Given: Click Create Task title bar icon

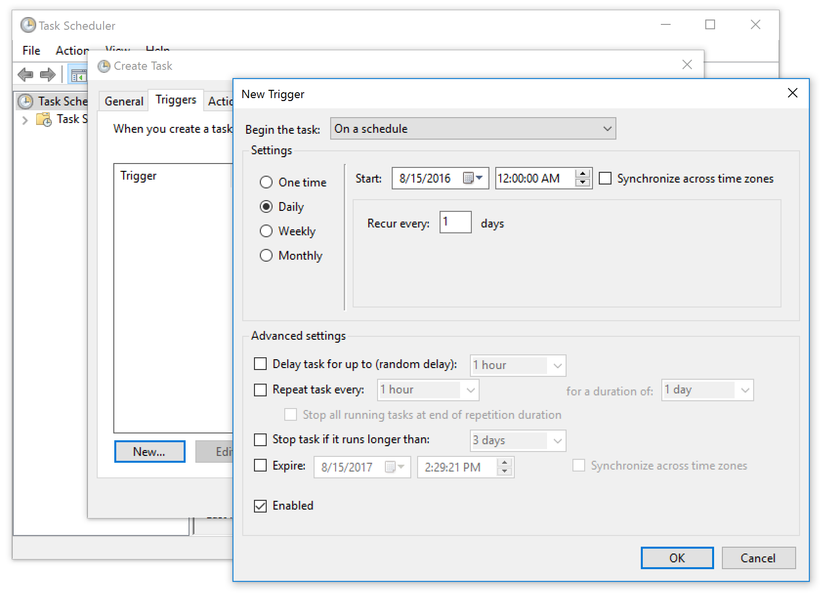Looking at the screenshot, I should [x=104, y=66].
